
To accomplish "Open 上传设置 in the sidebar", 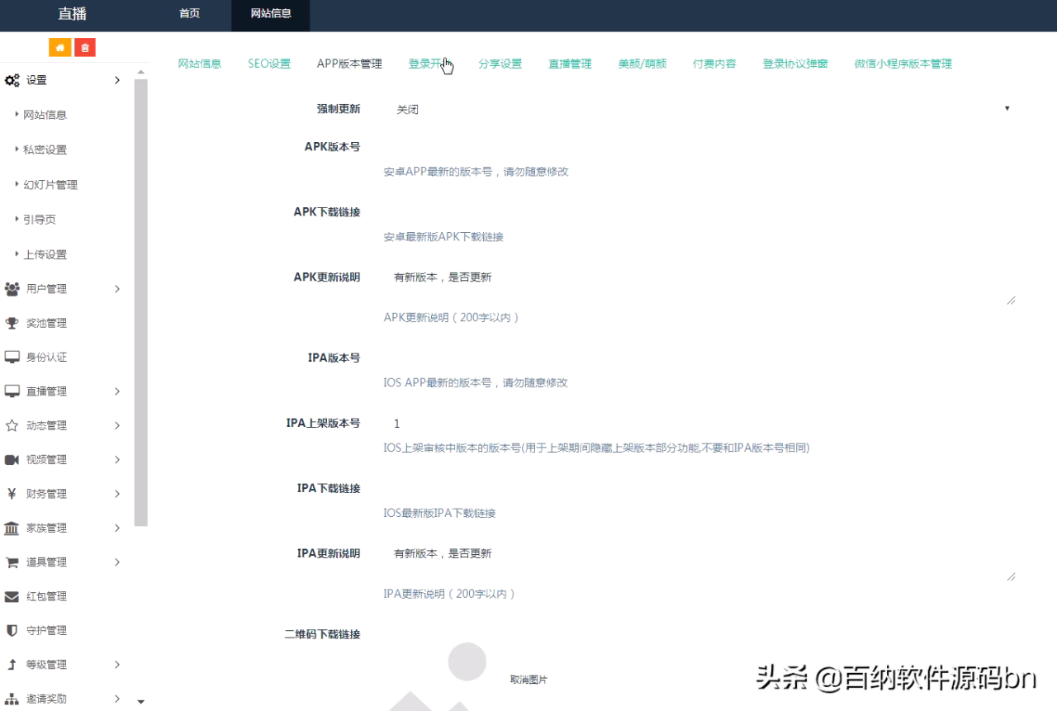I will coord(45,254).
